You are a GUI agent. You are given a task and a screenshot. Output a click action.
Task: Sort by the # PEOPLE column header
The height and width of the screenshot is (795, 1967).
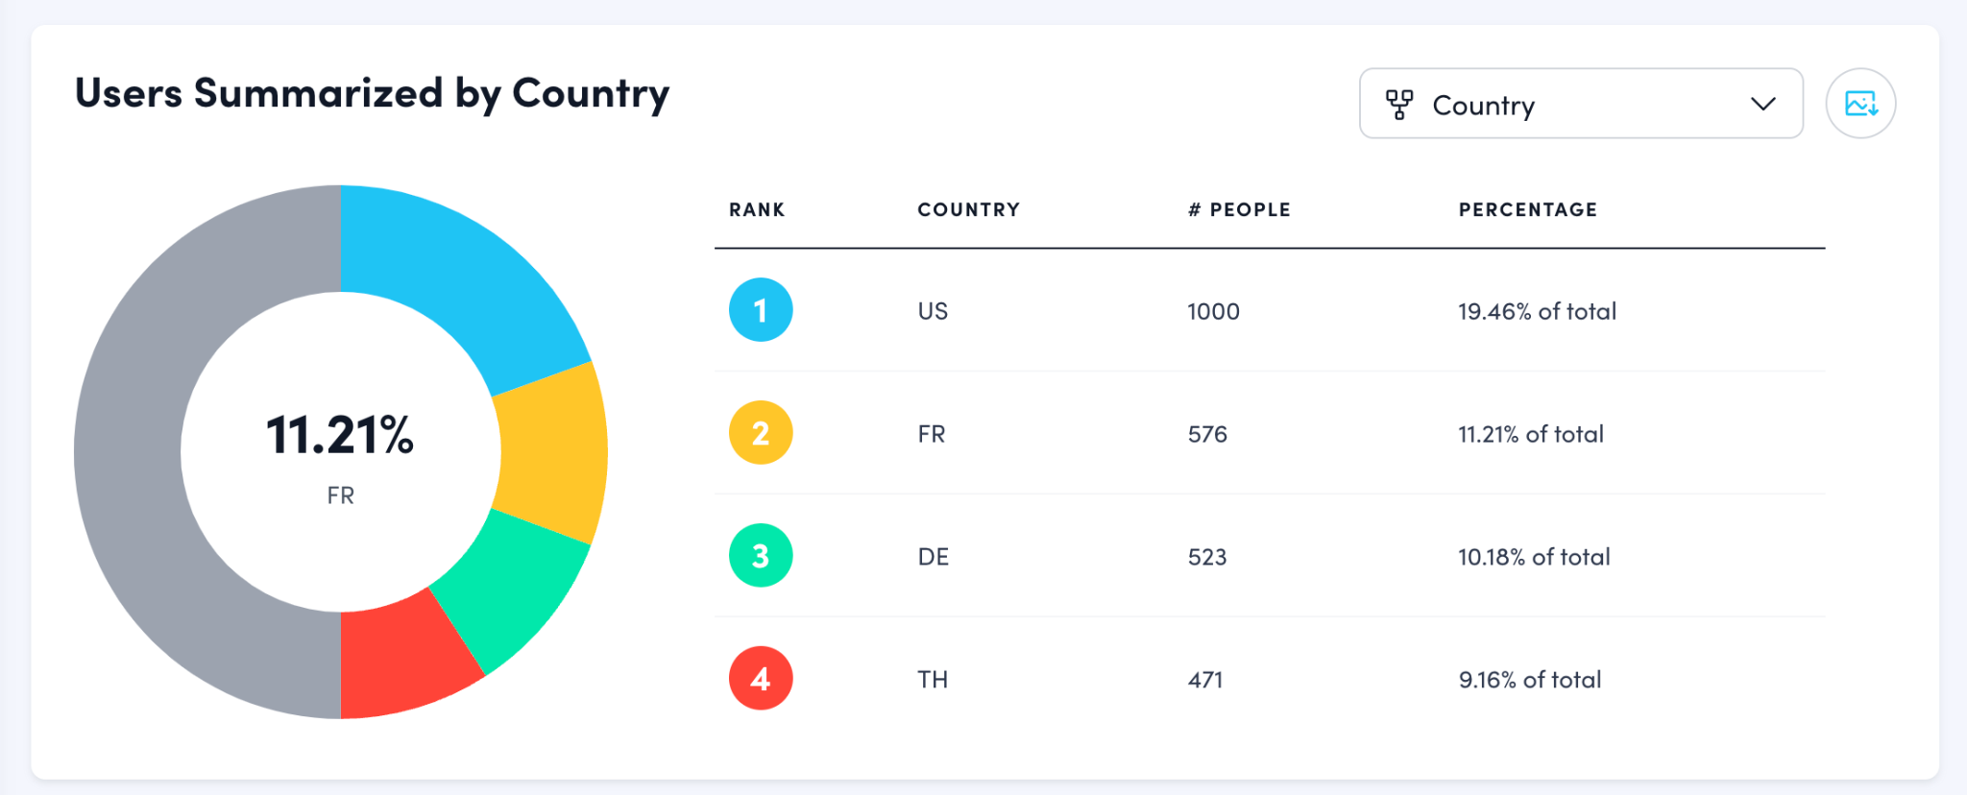(1239, 210)
